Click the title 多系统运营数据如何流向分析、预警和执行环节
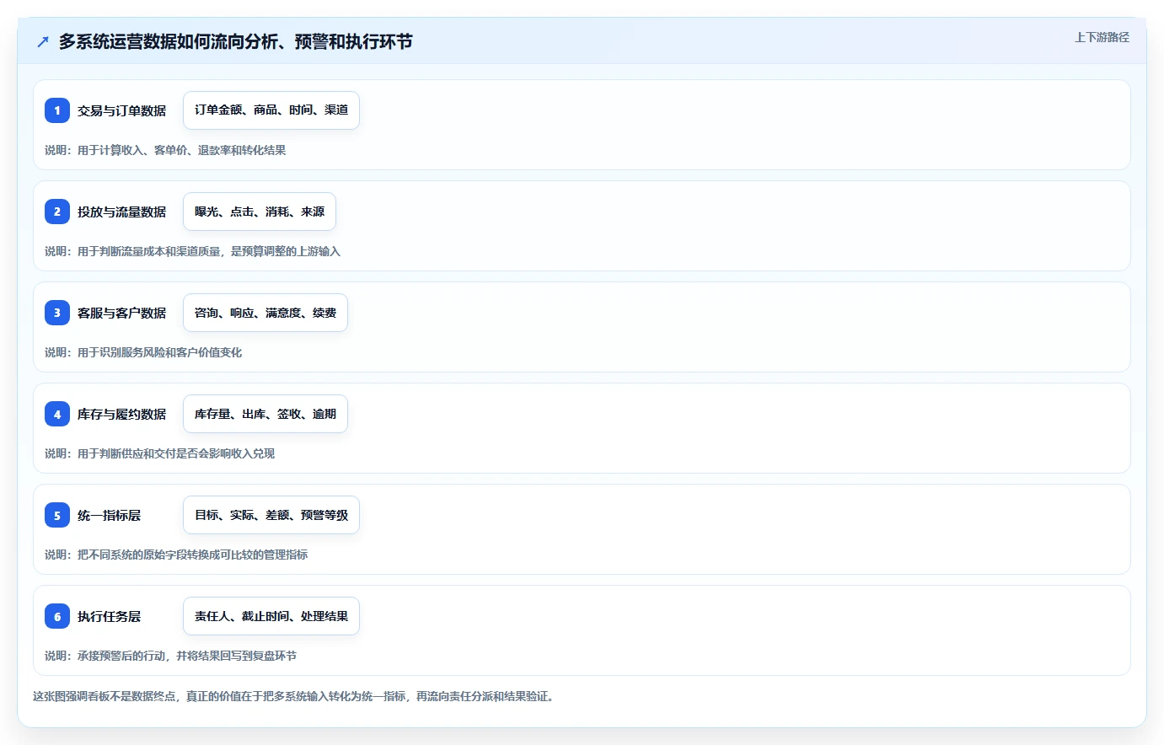 click(x=236, y=41)
